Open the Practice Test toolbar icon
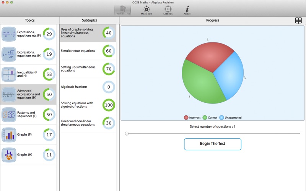 [122, 10]
